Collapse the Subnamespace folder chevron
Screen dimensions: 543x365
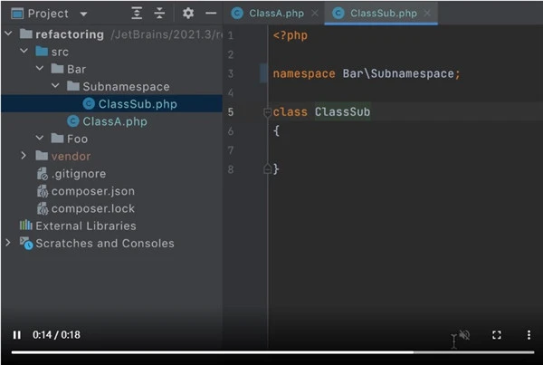coord(55,85)
